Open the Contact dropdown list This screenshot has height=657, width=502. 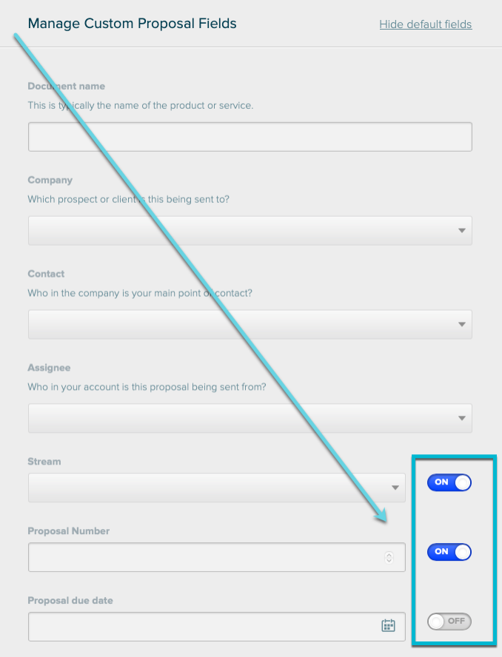[250, 324]
